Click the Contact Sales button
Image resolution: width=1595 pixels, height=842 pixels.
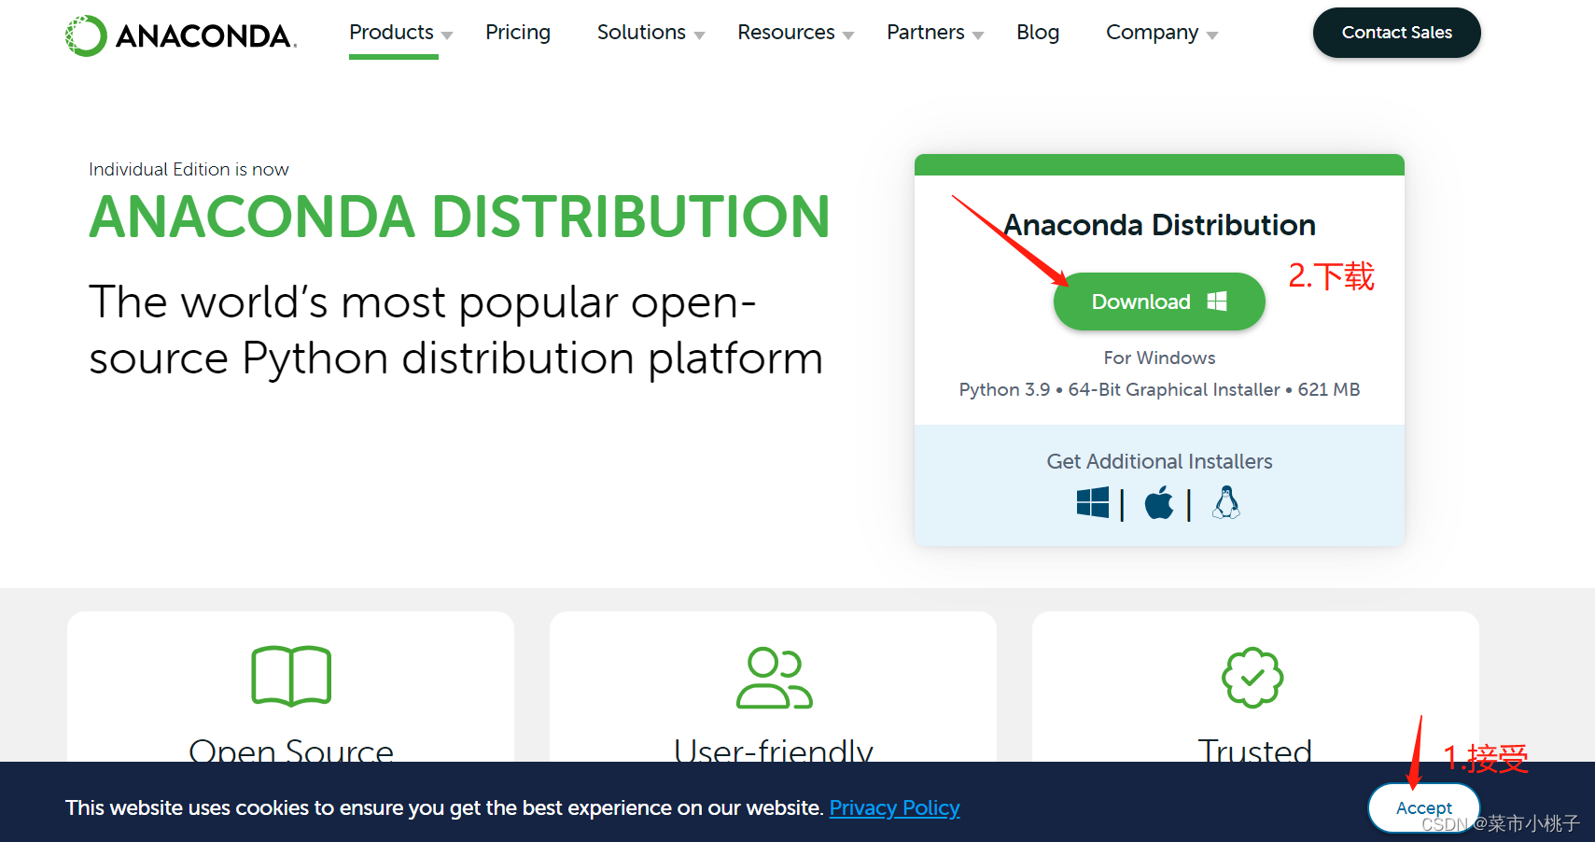(x=1396, y=33)
